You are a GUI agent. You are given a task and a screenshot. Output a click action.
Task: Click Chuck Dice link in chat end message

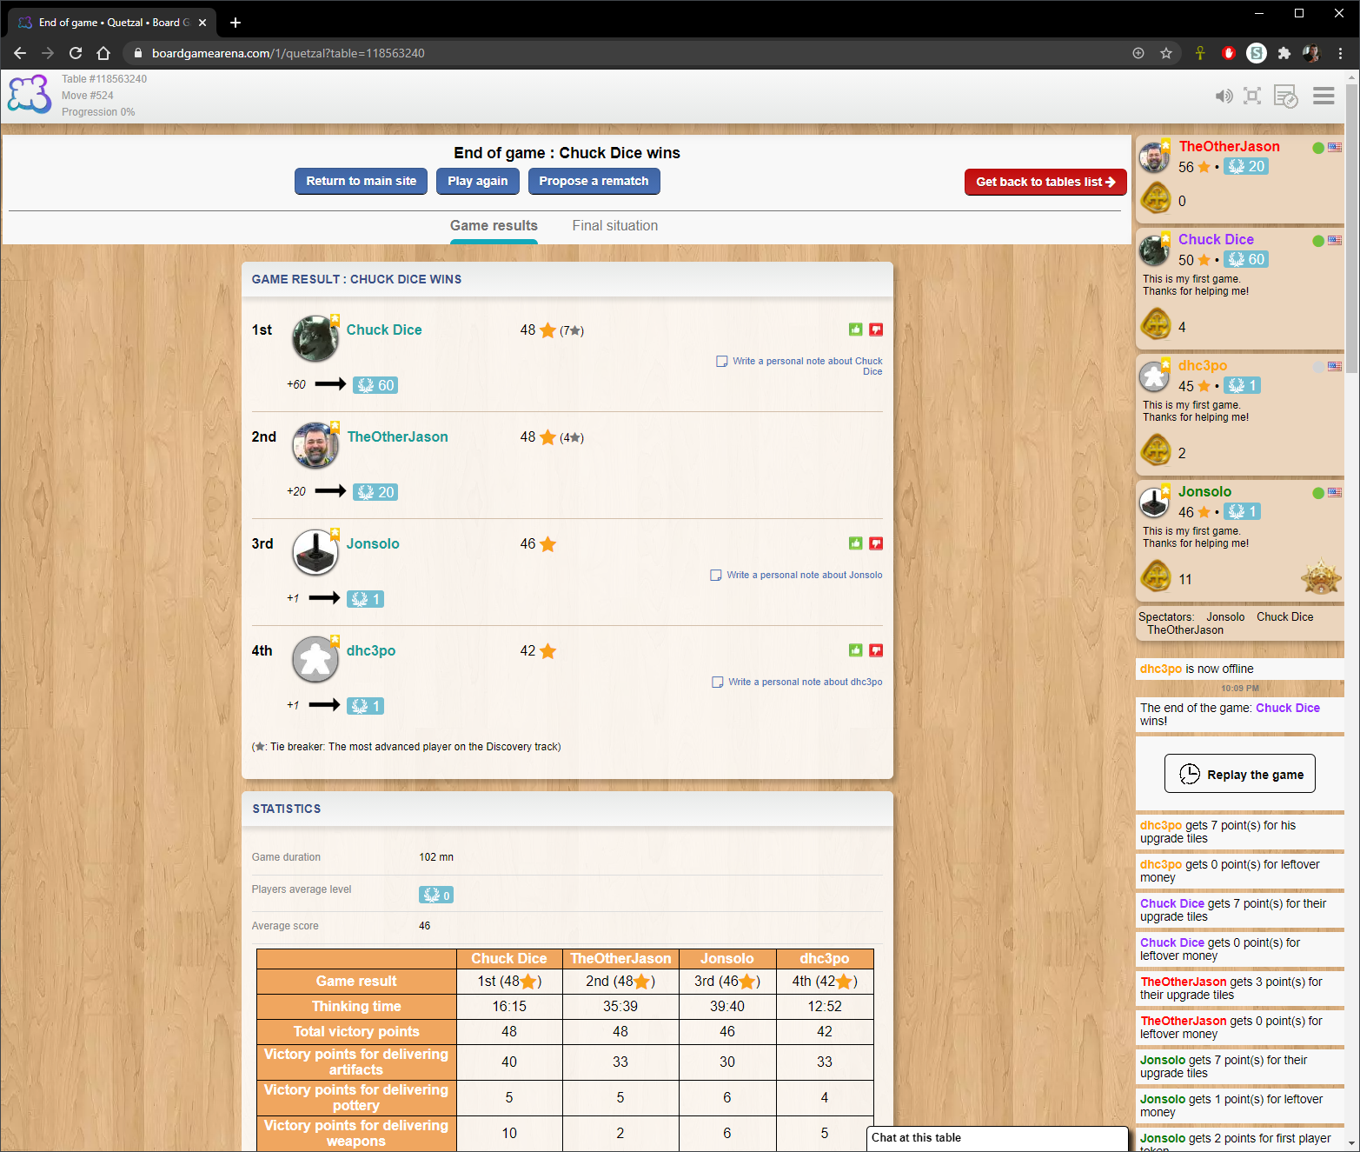1287,708
